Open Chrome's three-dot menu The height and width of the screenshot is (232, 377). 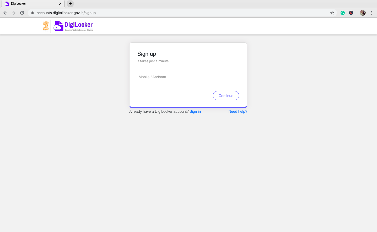(371, 13)
